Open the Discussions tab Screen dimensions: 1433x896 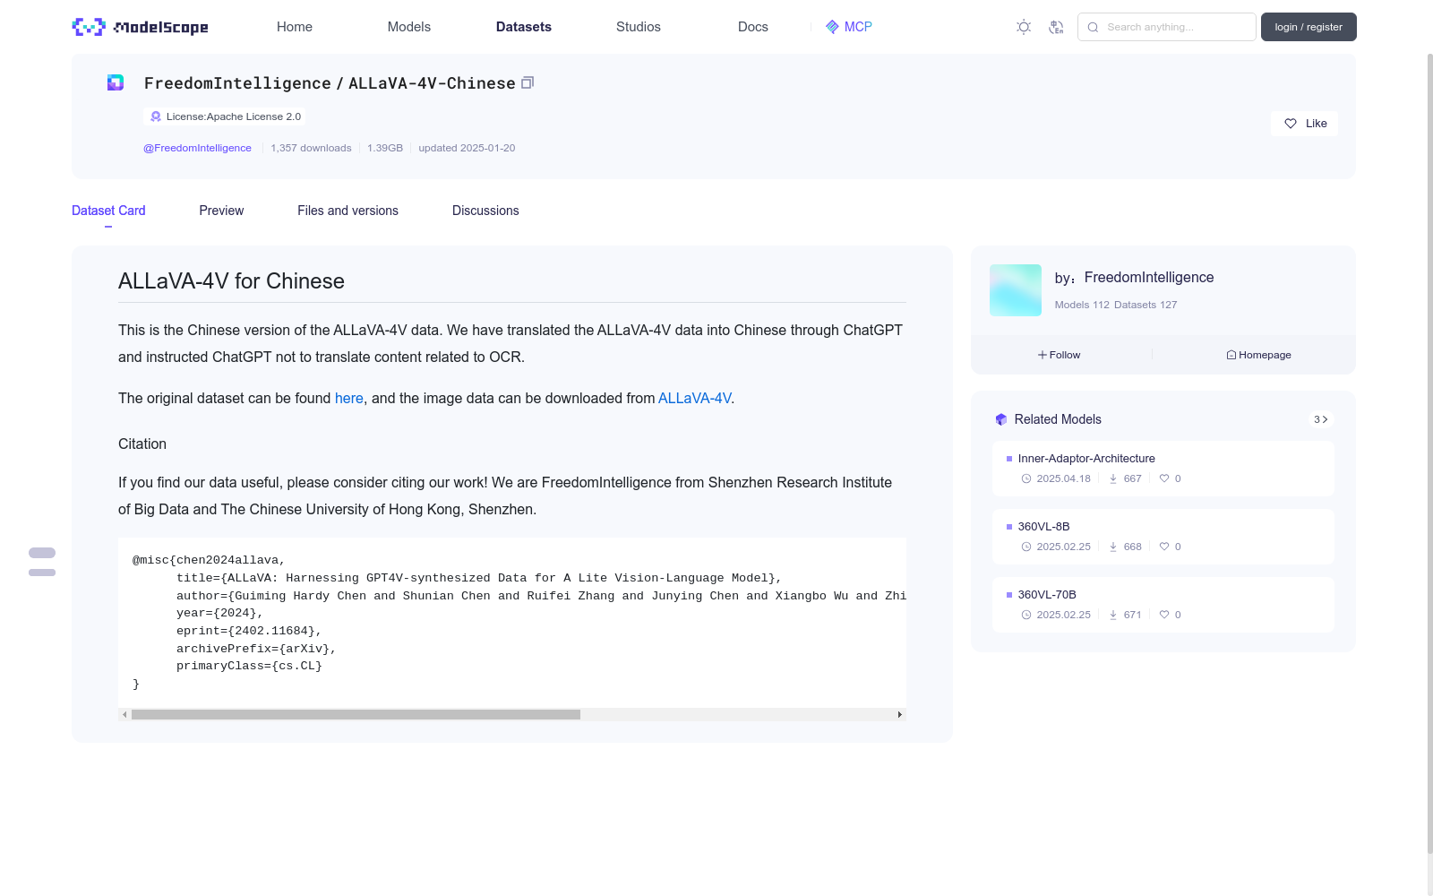point(485,211)
